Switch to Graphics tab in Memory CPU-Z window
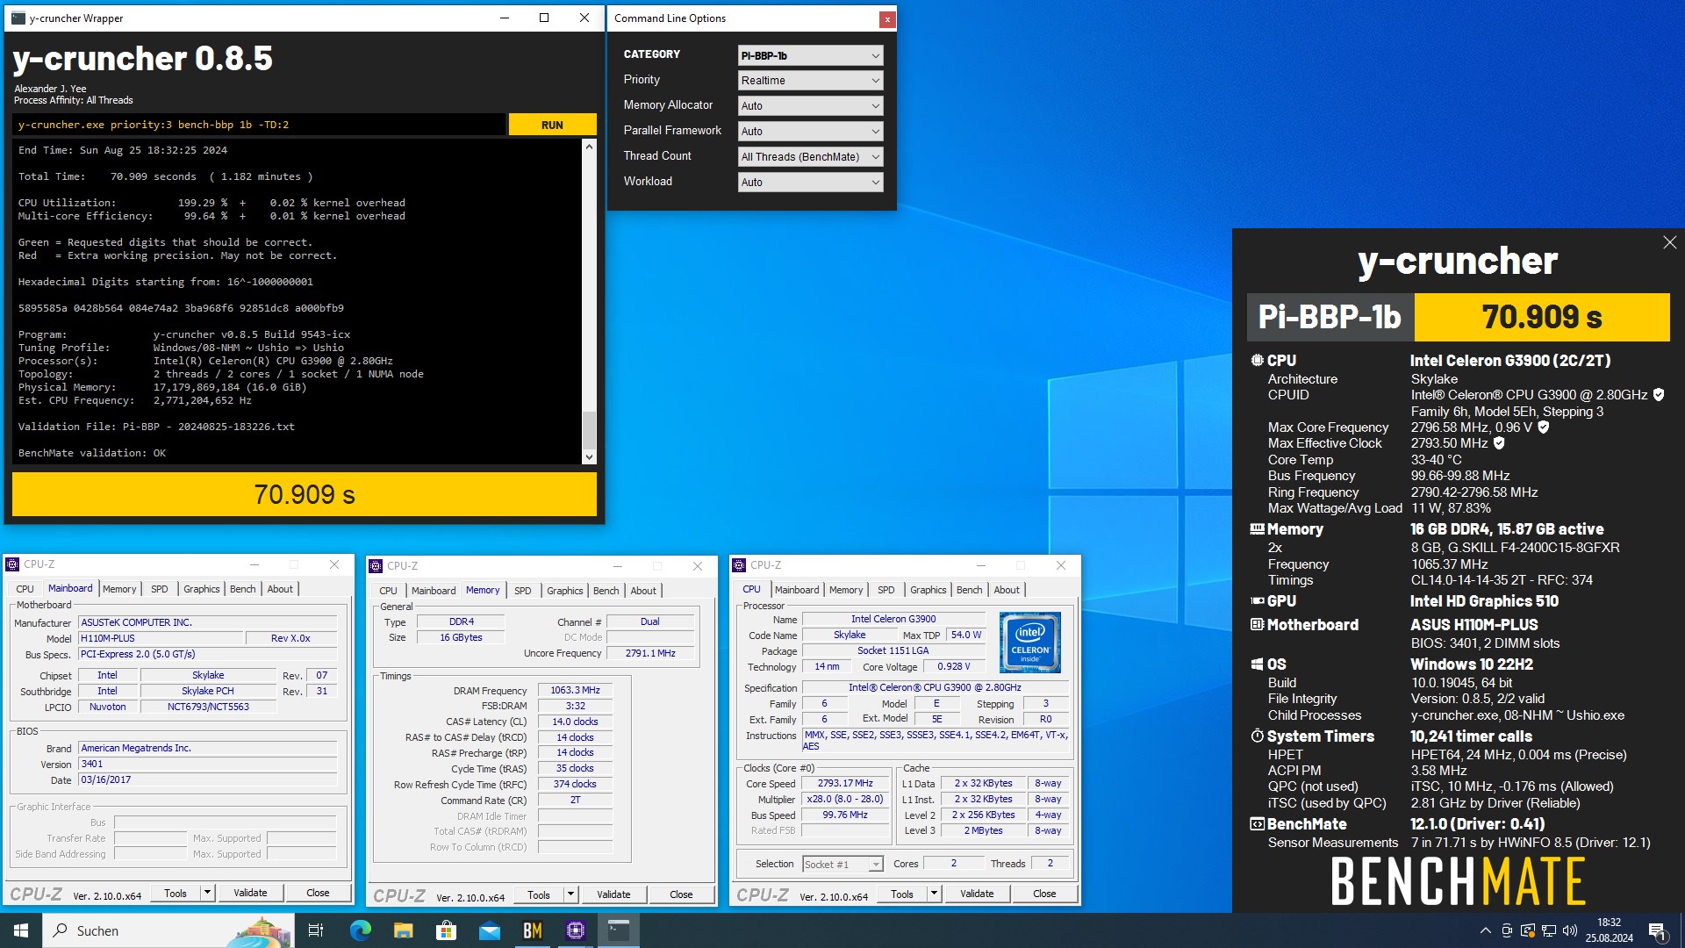This screenshot has width=1685, height=948. point(564,591)
